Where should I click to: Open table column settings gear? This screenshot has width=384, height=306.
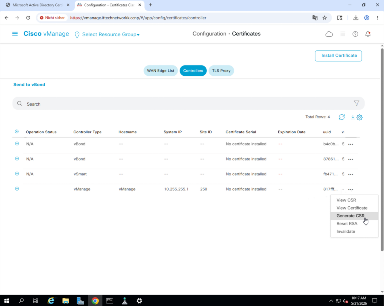coord(359,117)
